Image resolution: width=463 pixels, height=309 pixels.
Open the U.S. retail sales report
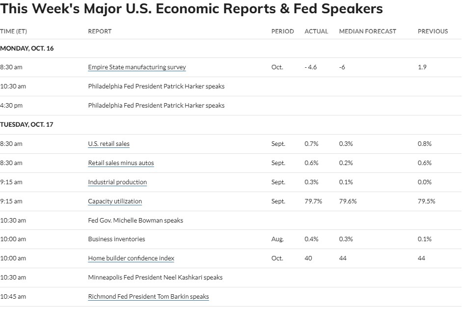point(109,144)
